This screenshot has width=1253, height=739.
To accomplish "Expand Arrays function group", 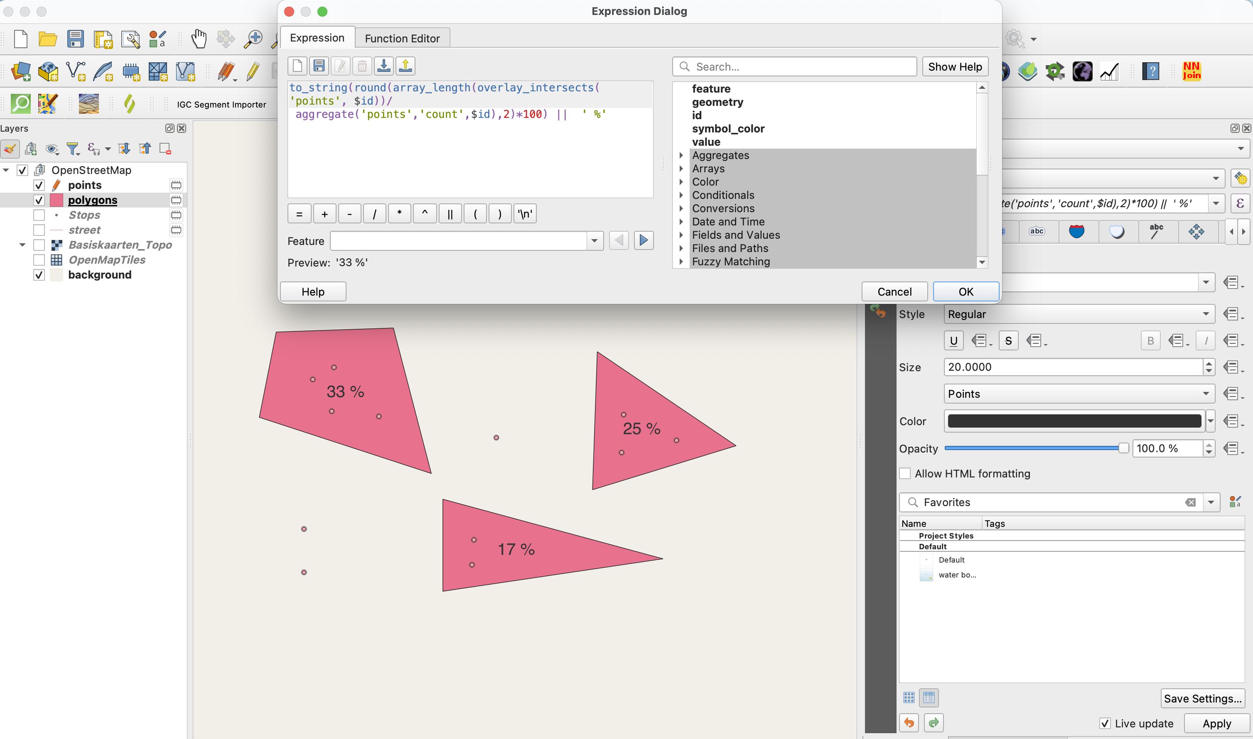I will 681,168.
